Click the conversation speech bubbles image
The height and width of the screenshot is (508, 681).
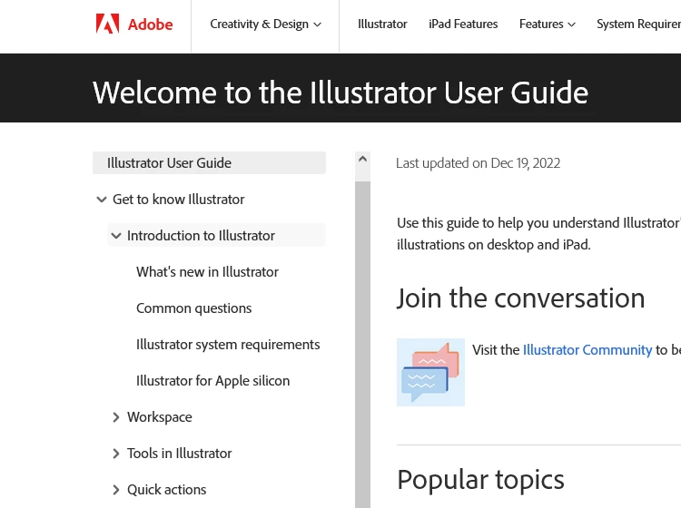pos(430,372)
